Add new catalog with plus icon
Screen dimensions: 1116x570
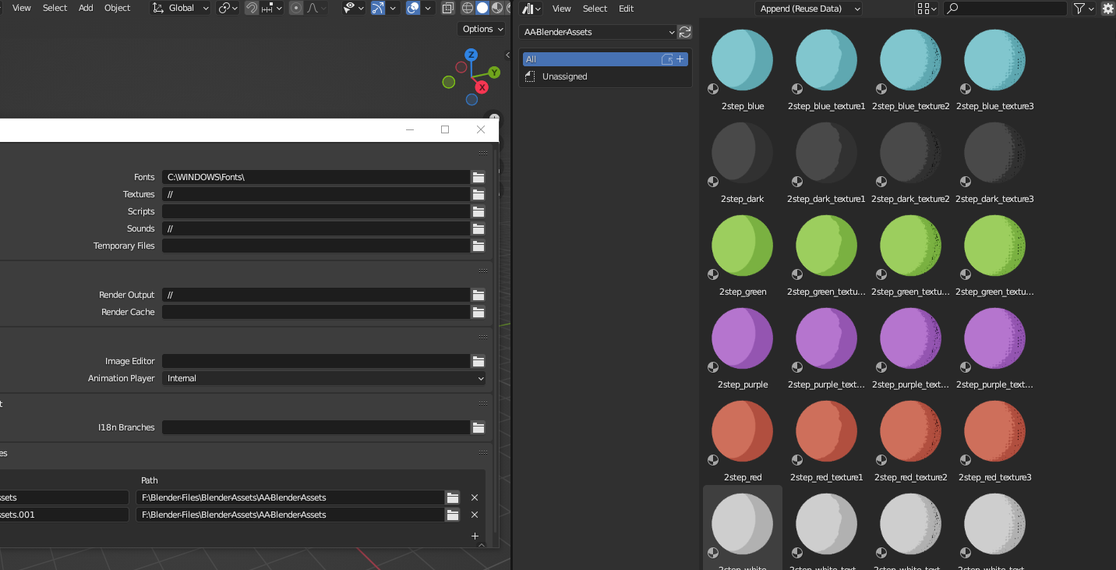click(680, 59)
